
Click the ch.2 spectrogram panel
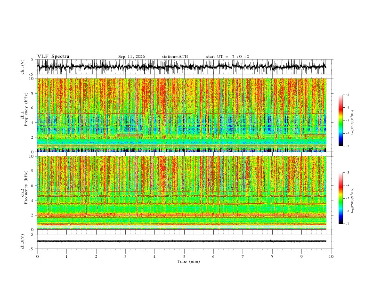pos(181,193)
